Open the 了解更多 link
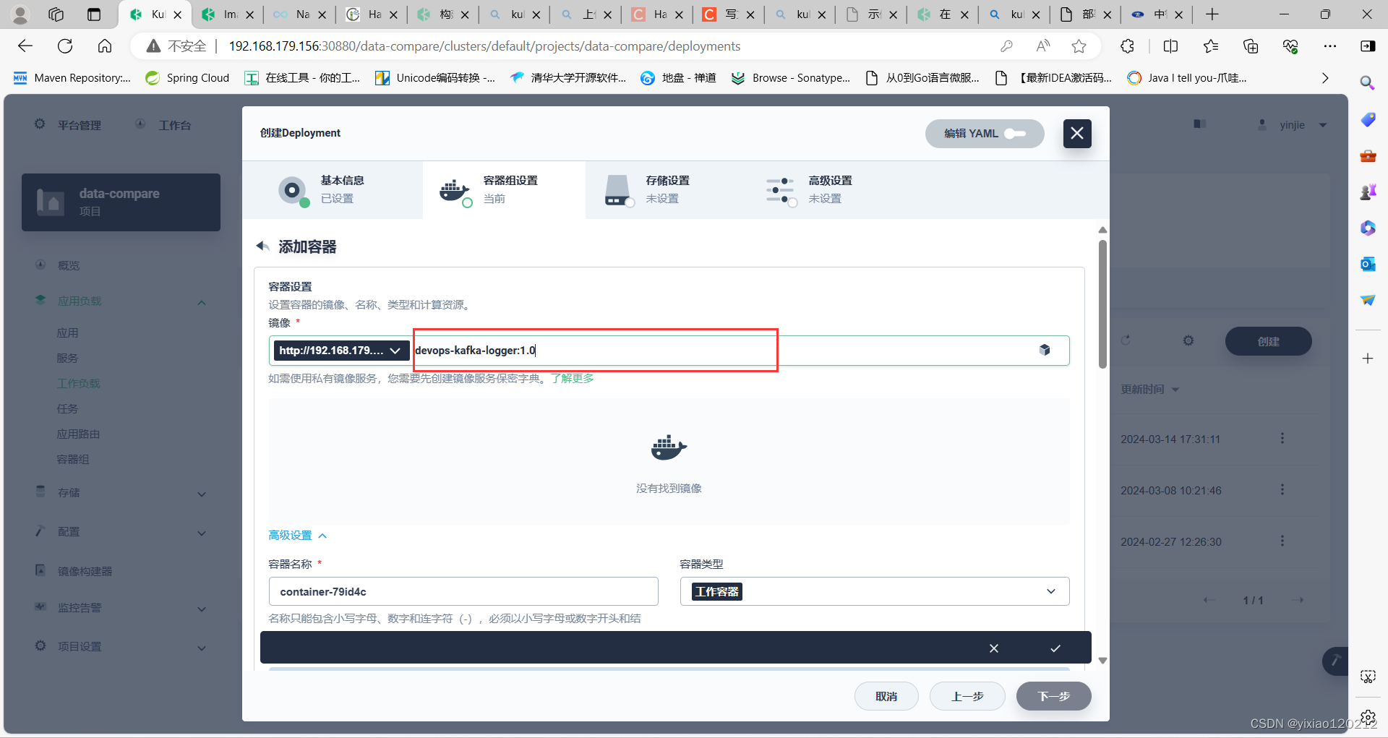 pyautogui.click(x=573, y=378)
